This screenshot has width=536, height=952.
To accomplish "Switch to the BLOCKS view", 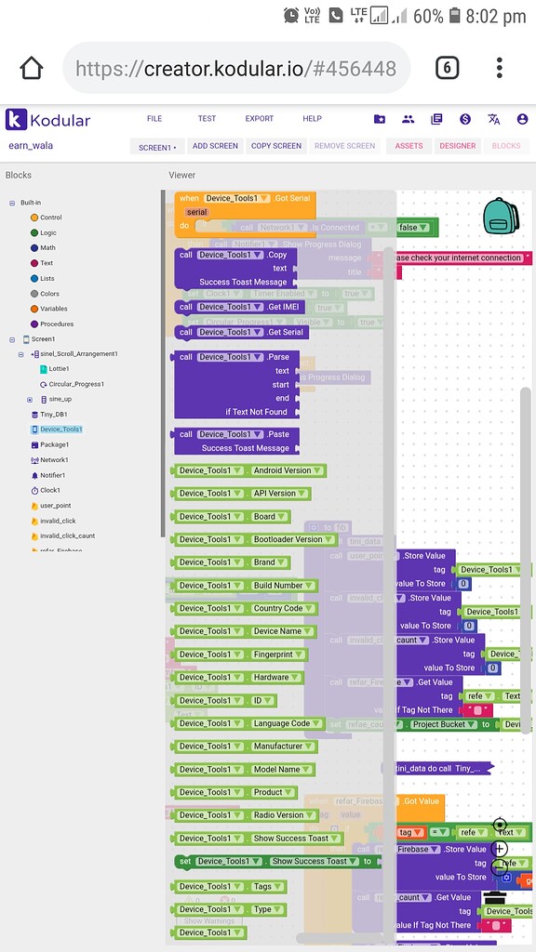I will [505, 146].
